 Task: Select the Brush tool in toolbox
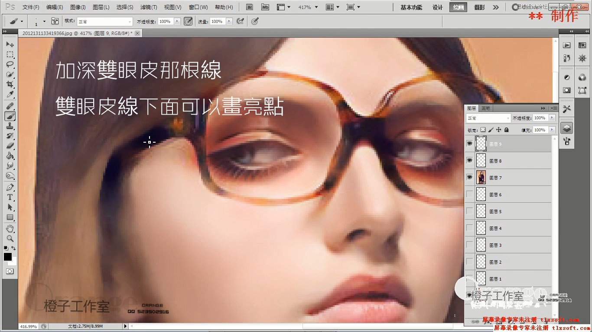coord(10,116)
